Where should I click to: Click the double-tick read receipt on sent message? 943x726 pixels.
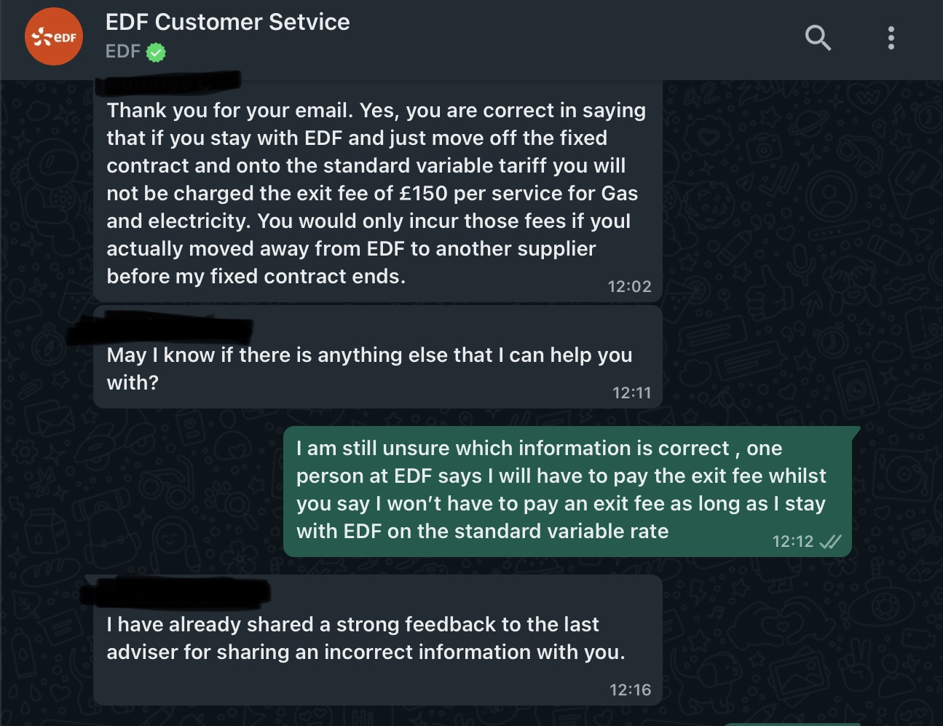coord(830,542)
